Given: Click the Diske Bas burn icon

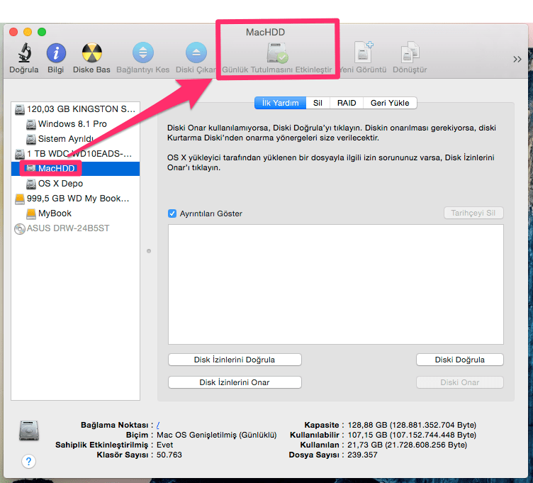Looking at the screenshot, I should click(x=91, y=52).
